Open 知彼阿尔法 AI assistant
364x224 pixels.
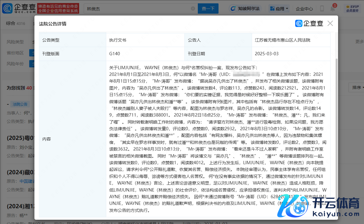(x=245, y=9)
